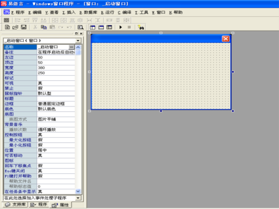The height and width of the screenshot is (209, 279).
Task: Click the grid icon in alignment toolbar
Action: (7, 20)
